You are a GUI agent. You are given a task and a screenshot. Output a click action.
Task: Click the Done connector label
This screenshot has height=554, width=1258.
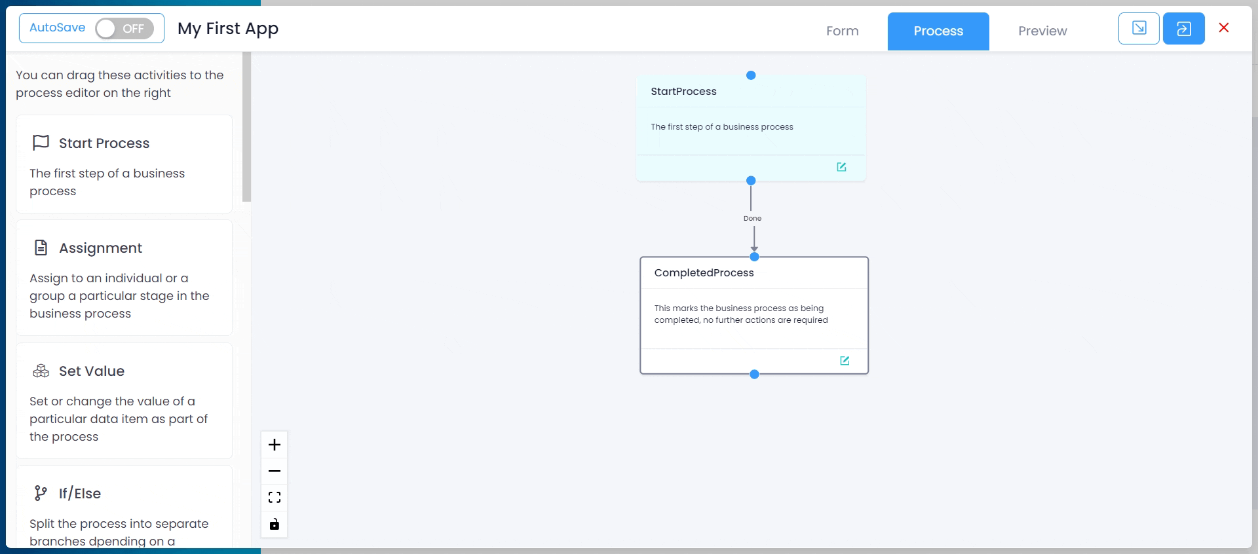coord(752,219)
